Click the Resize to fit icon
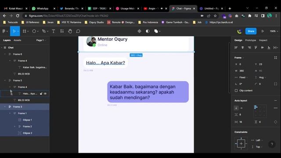The height and width of the screenshot is (158, 281). (276, 57)
